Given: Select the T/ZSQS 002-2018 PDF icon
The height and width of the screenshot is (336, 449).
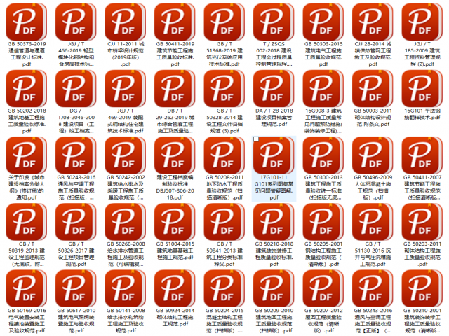Looking at the screenshot, I should tap(274, 22).
